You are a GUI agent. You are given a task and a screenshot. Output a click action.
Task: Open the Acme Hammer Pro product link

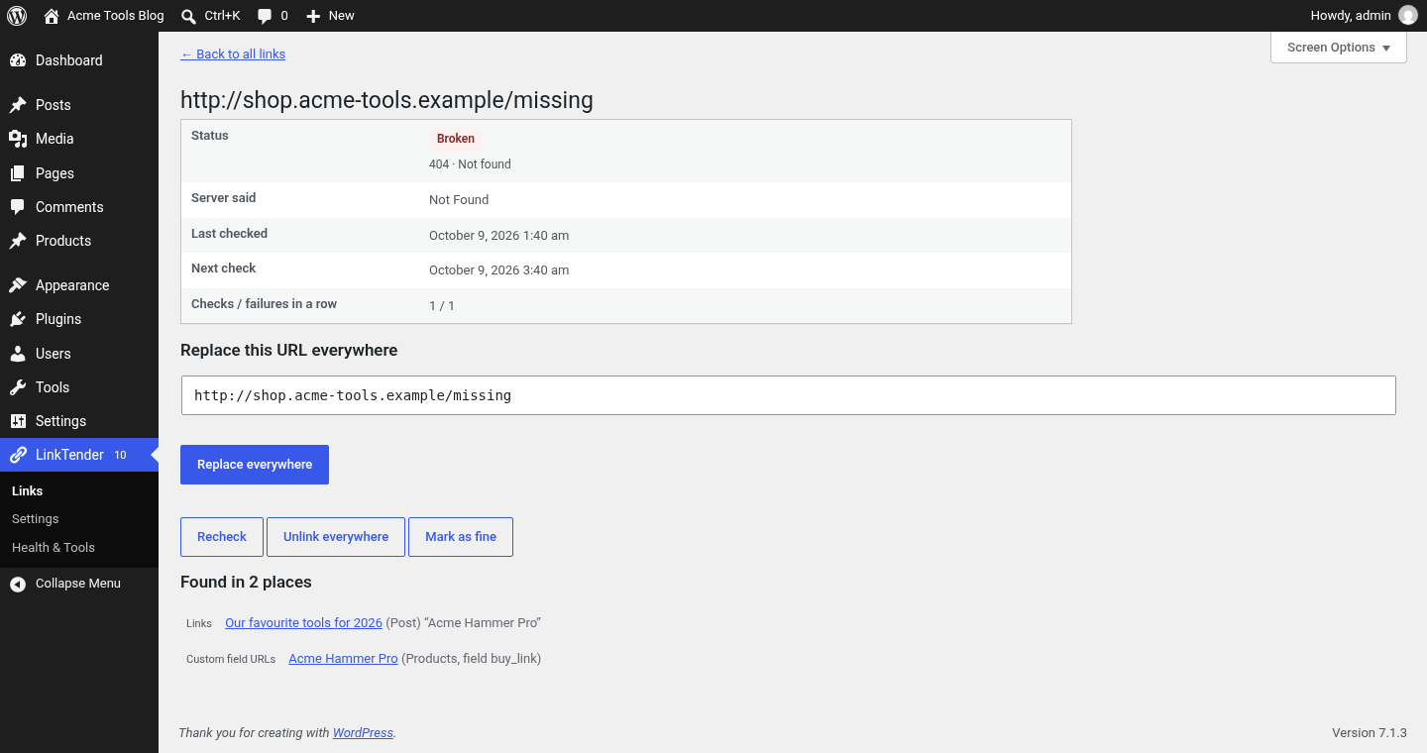coord(343,659)
